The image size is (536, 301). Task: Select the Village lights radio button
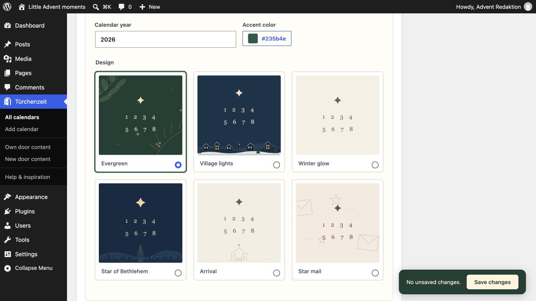(276, 165)
